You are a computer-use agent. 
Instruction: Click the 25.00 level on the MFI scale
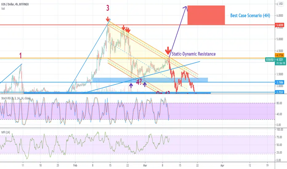click(x=279, y=152)
